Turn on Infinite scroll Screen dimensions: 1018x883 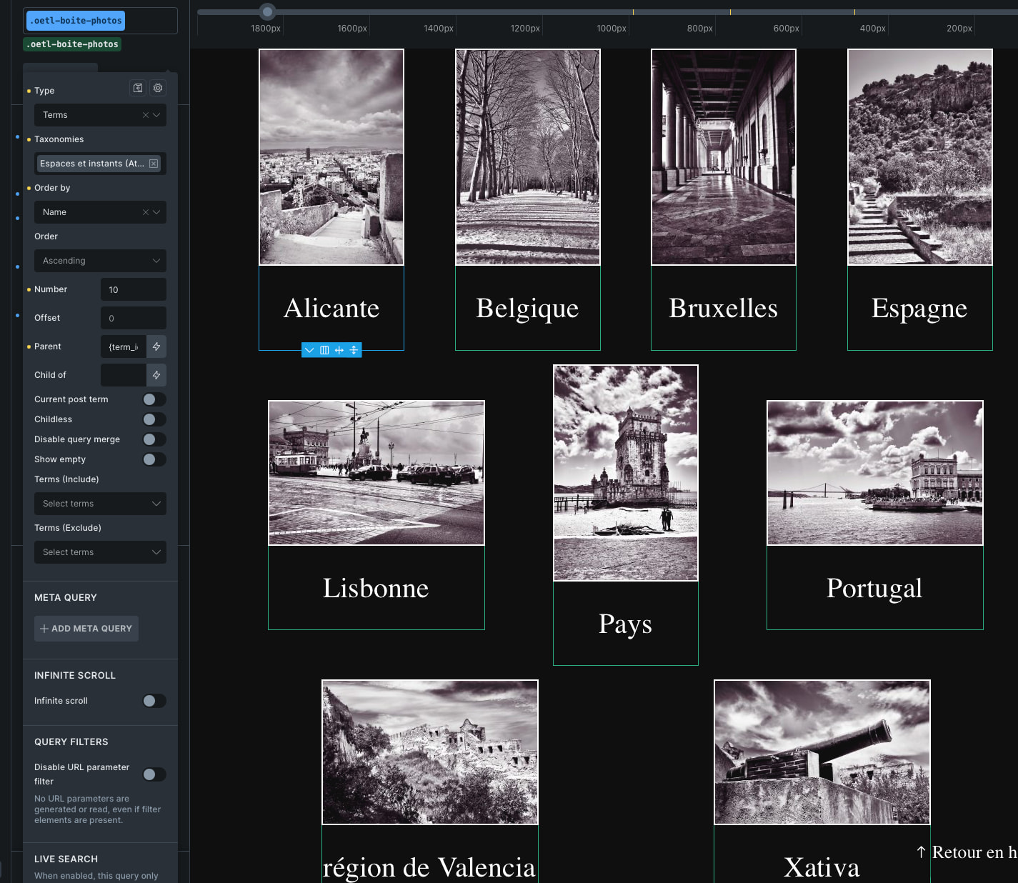tap(154, 701)
